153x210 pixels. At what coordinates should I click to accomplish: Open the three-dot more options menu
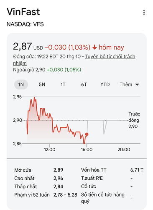144,12
